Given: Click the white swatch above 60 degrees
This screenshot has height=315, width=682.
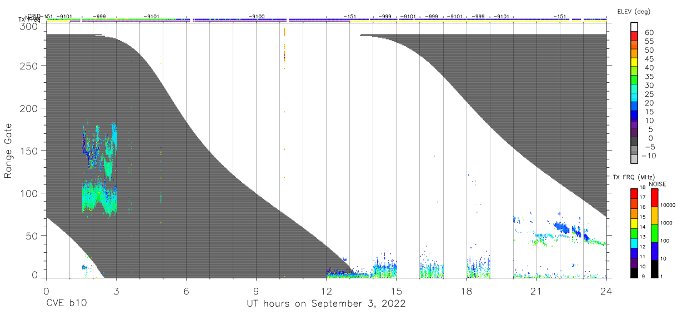Looking at the screenshot, I should pos(635,28).
